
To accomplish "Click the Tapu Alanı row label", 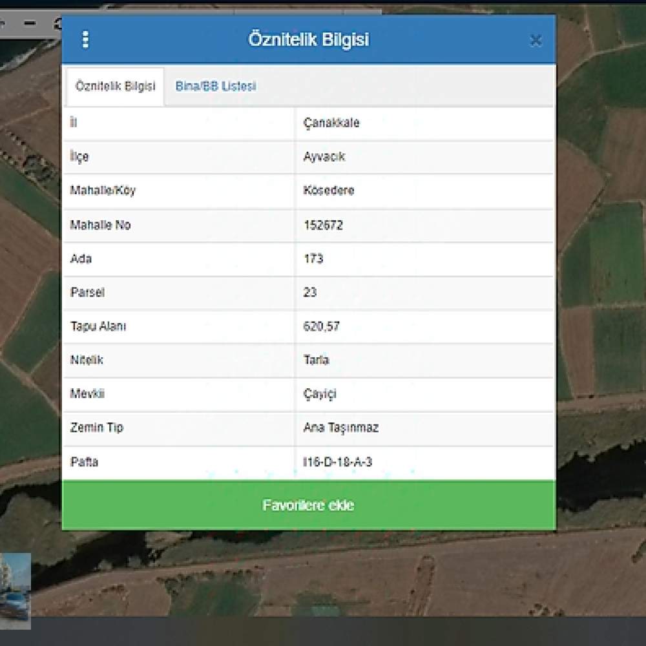I will 98,326.
